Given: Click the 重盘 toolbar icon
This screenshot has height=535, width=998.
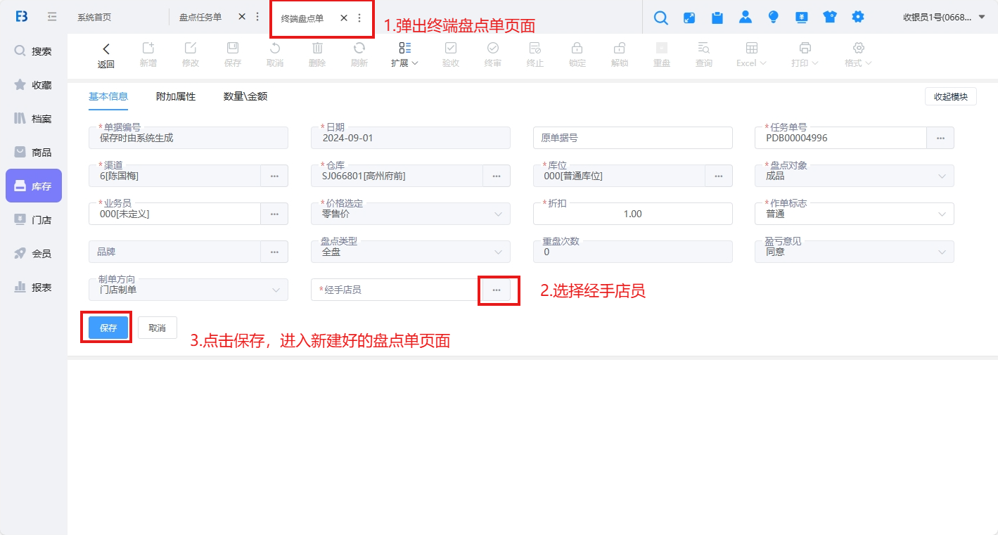Looking at the screenshot, I should 662,48.
